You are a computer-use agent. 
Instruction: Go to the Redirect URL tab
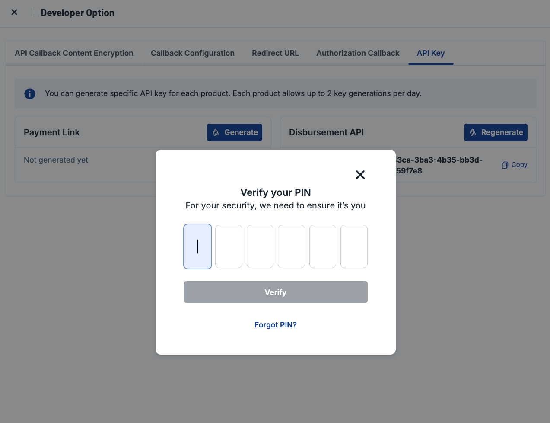tap(275, 53)
